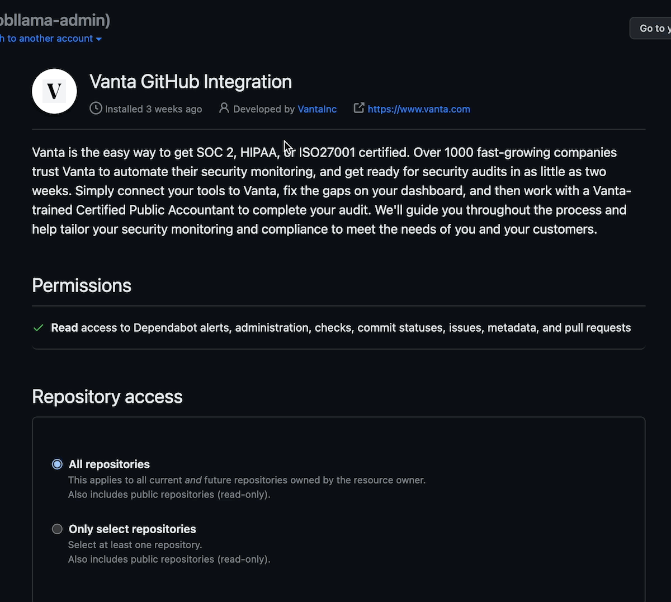Click the Select at least one repository text
The width and height of the screenshot is (671, 602).
pyautogui.click(x=135, y=545)
